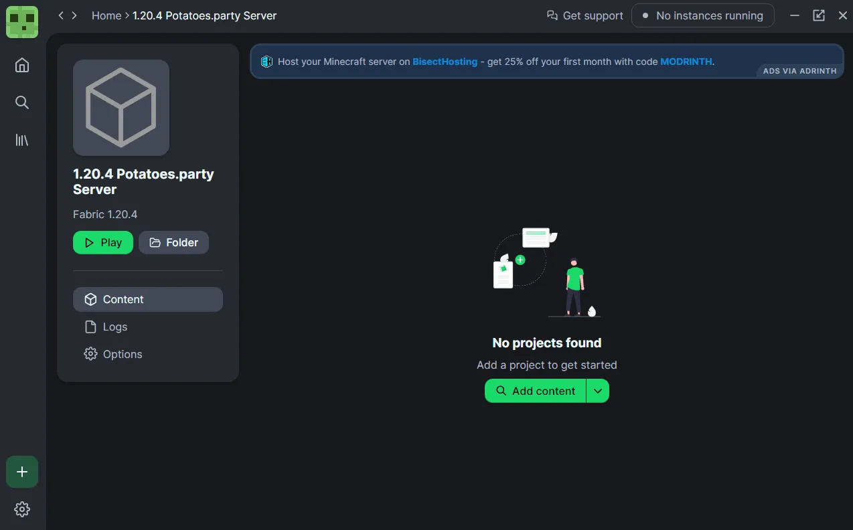The width and height of the screenshot is (853, 530).
Task: Click the instance cube icon thumbnail
Action: click(x=121, y=107)
